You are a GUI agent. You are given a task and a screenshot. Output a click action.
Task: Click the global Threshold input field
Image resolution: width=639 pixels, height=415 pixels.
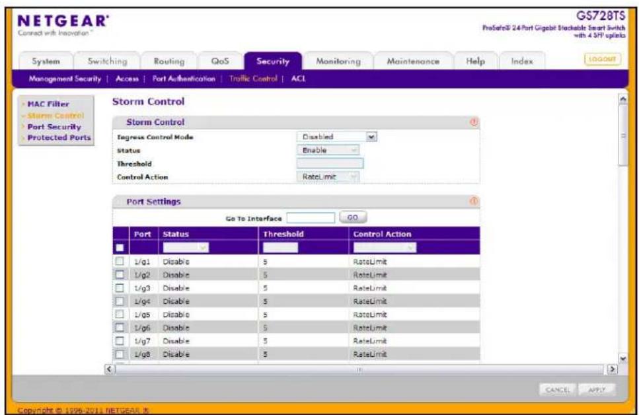point(330,163)
